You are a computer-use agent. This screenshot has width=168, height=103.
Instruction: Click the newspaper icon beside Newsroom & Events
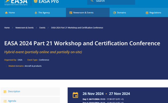[71, 13]
